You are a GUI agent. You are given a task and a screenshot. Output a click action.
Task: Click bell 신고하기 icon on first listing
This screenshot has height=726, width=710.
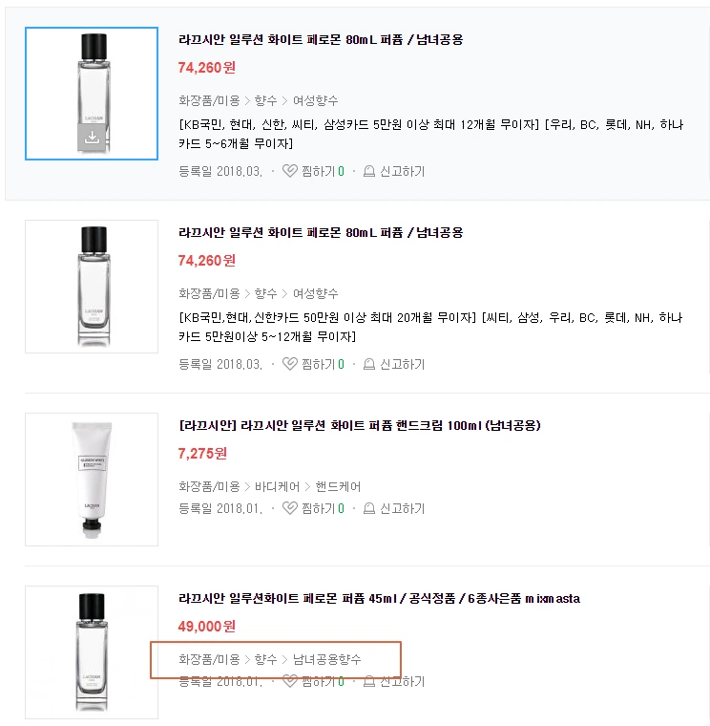(368, 171)
